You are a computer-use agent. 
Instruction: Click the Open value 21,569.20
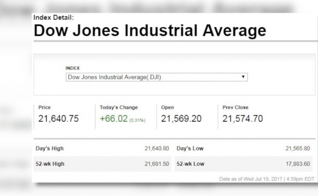coord(181,119)
